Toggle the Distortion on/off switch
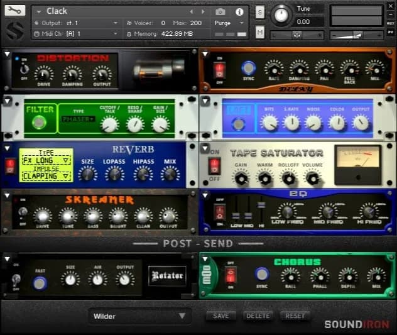The image size is (397, 335). point(24,69)
